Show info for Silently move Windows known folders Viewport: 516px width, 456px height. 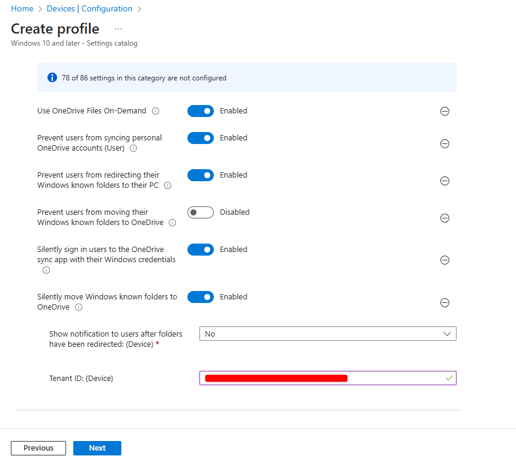coord(79,307)
